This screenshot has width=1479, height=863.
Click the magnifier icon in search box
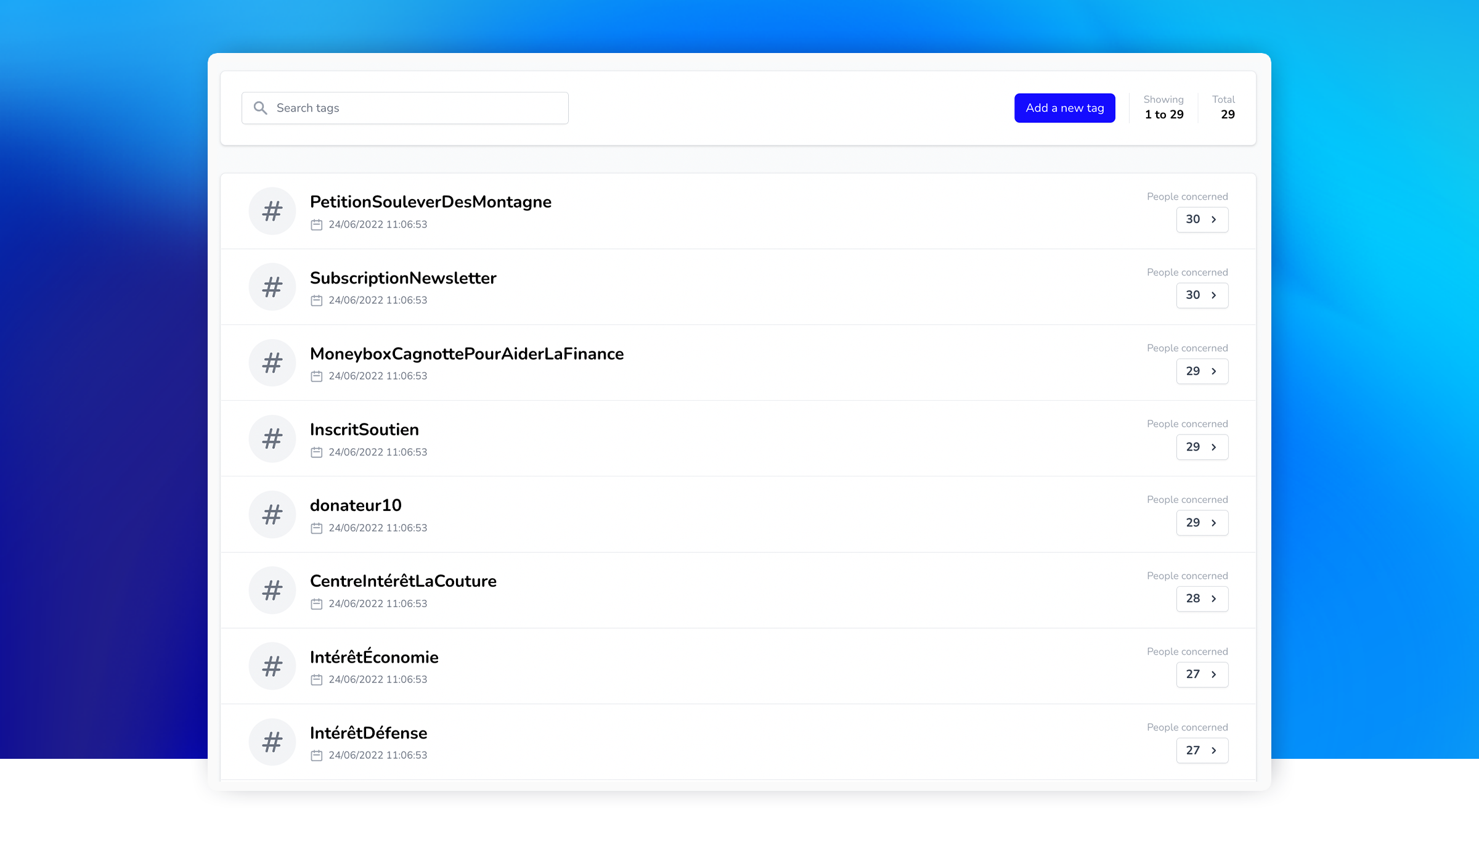click(261, 108)
